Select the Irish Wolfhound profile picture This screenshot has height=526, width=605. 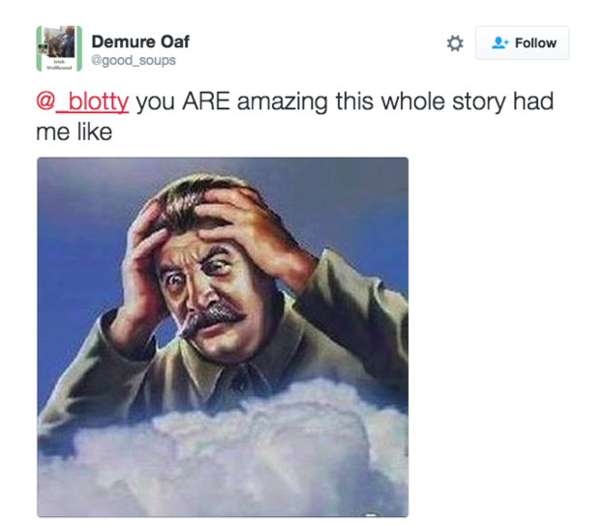pos(59,48)
